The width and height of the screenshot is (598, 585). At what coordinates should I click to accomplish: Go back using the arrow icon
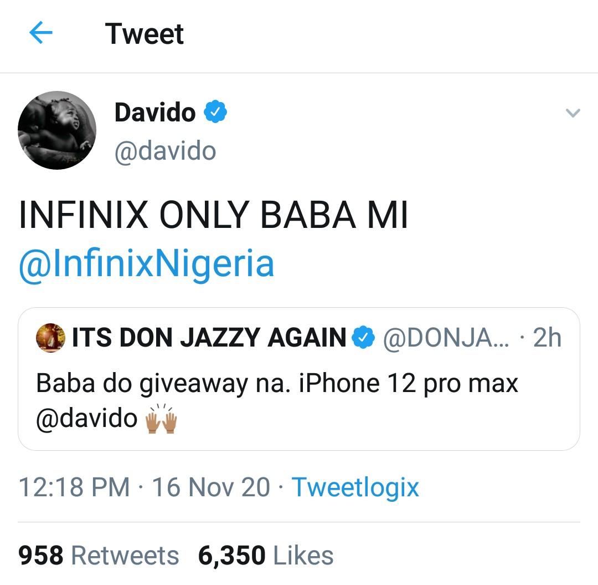[40, 34]
